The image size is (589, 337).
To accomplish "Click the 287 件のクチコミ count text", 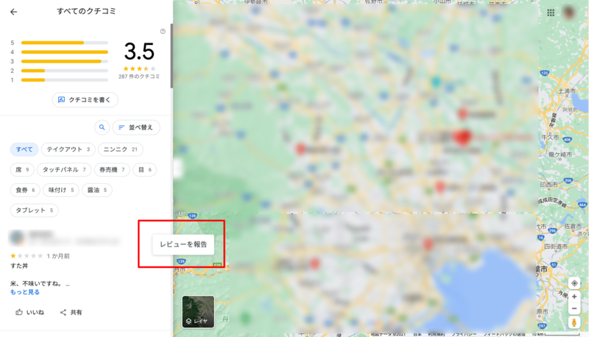I will tap(139, 77).
